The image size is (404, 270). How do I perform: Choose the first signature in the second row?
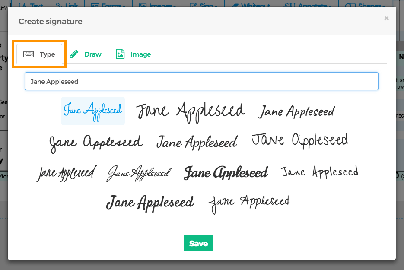(x=95, y=143)
